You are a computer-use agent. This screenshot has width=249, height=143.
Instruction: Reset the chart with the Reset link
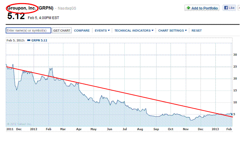coord(197,31)
